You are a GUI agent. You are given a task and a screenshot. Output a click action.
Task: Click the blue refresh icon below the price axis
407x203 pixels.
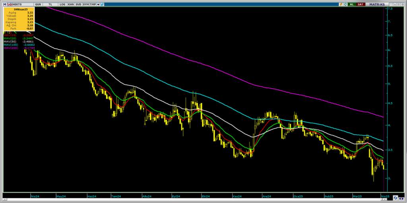[x=395, y=197]
